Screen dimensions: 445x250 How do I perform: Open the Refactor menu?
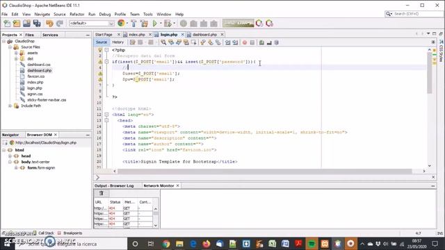point(77,14)
